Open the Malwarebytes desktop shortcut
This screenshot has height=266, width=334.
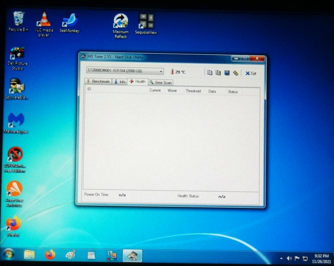click(x=16, y=123)
